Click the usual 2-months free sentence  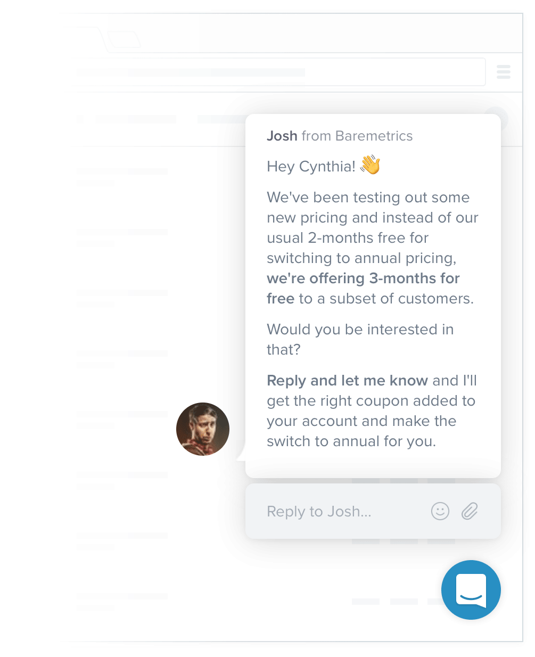pyautogui.click(x=348, y=237)
